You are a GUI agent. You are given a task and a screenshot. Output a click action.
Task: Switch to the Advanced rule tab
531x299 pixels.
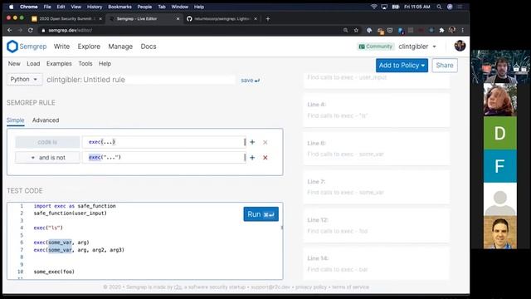(46, 120)
